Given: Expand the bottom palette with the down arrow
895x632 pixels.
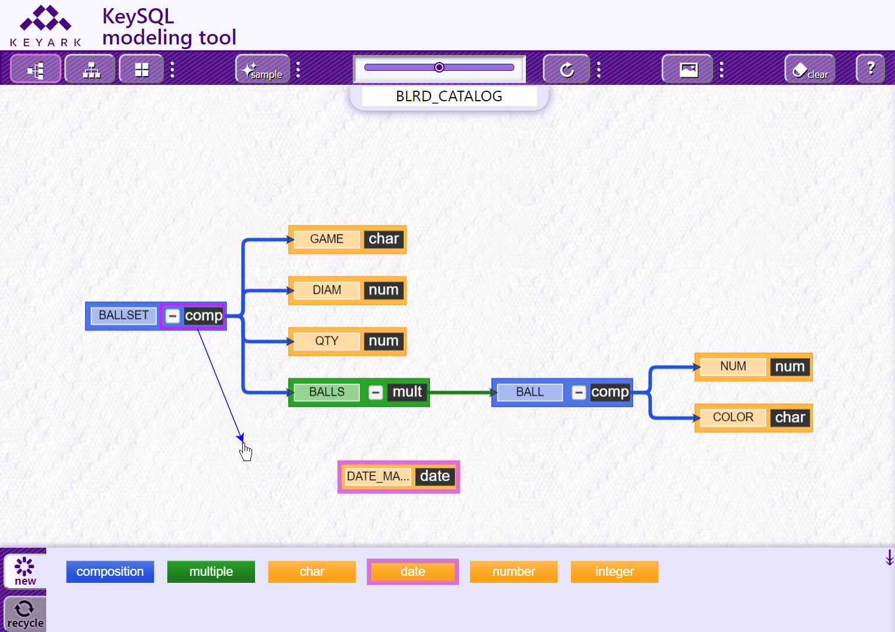Looking at the screenshot, I should point(889,557).
